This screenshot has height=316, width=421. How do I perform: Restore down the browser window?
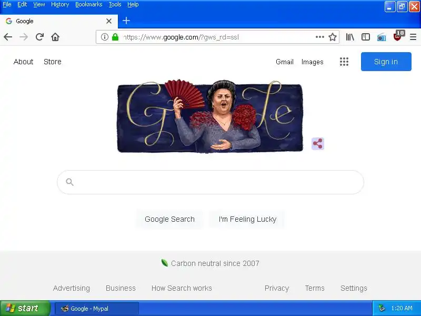coord(402,7)
